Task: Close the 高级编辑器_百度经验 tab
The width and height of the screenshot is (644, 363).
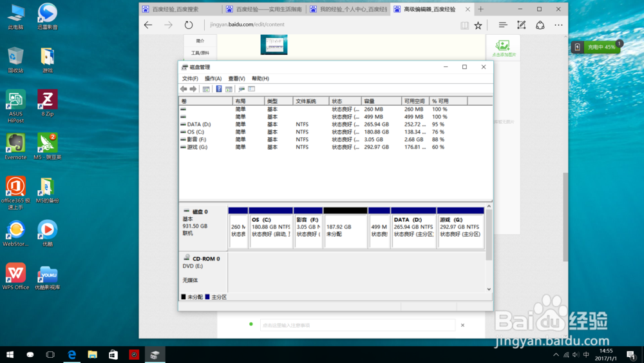Action: 468,9
